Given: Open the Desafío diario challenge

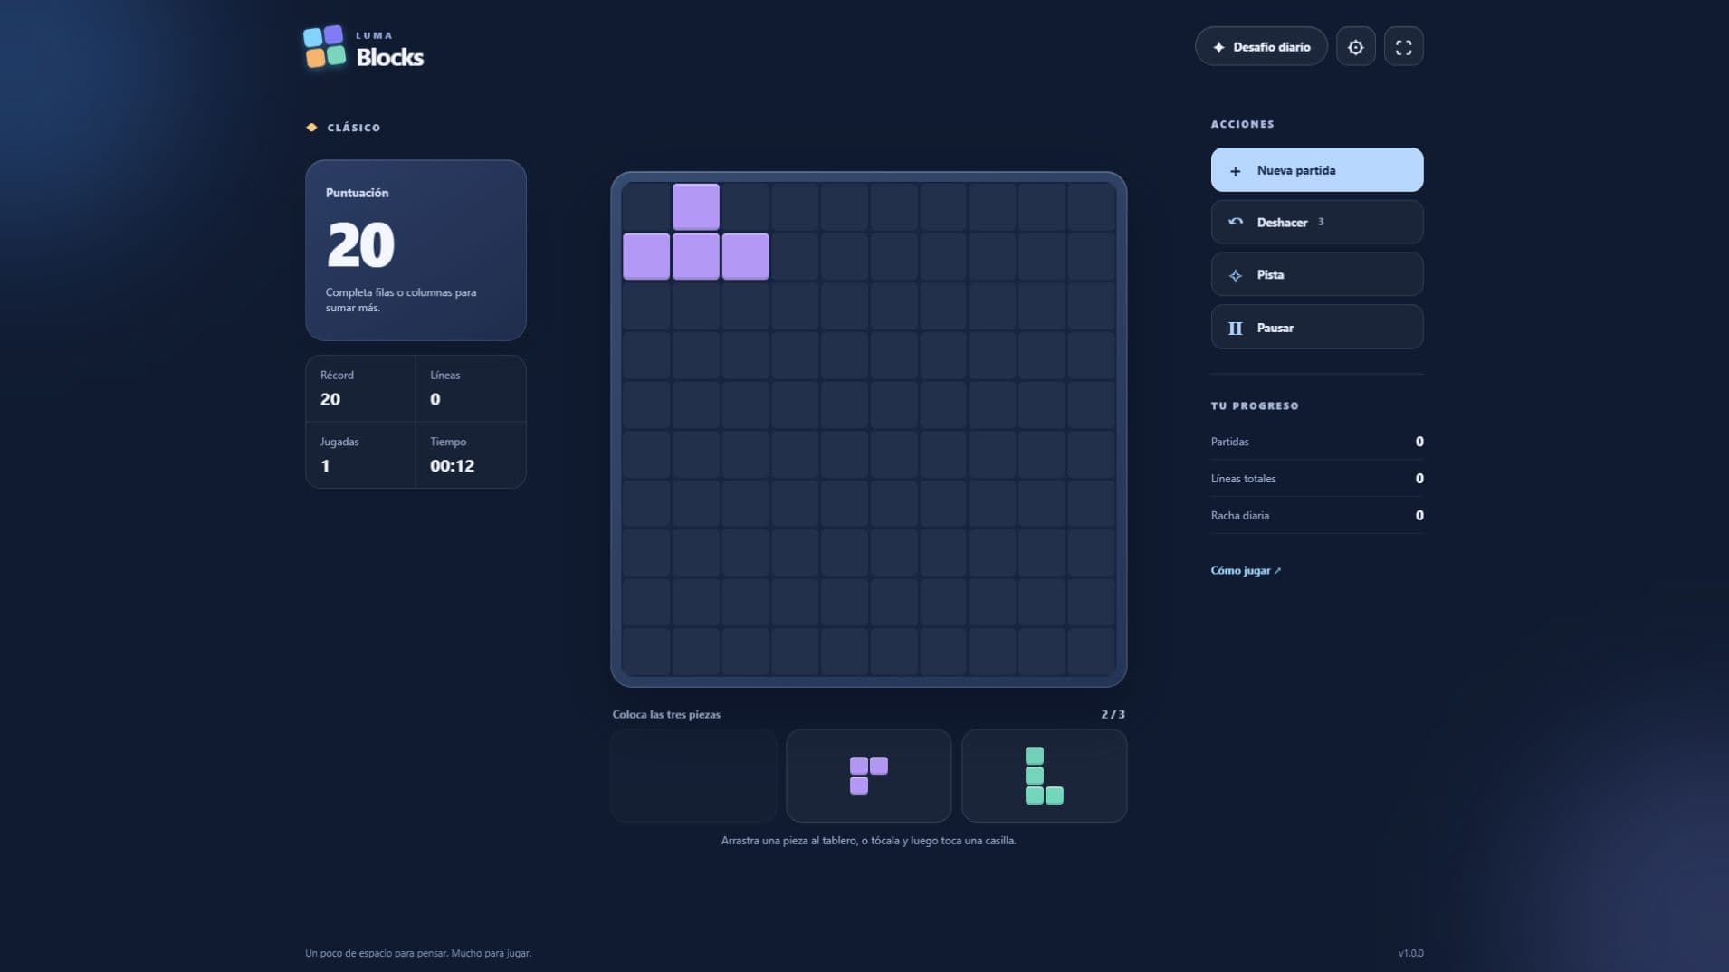Looking at the screenshot, I should point(1261,47).
